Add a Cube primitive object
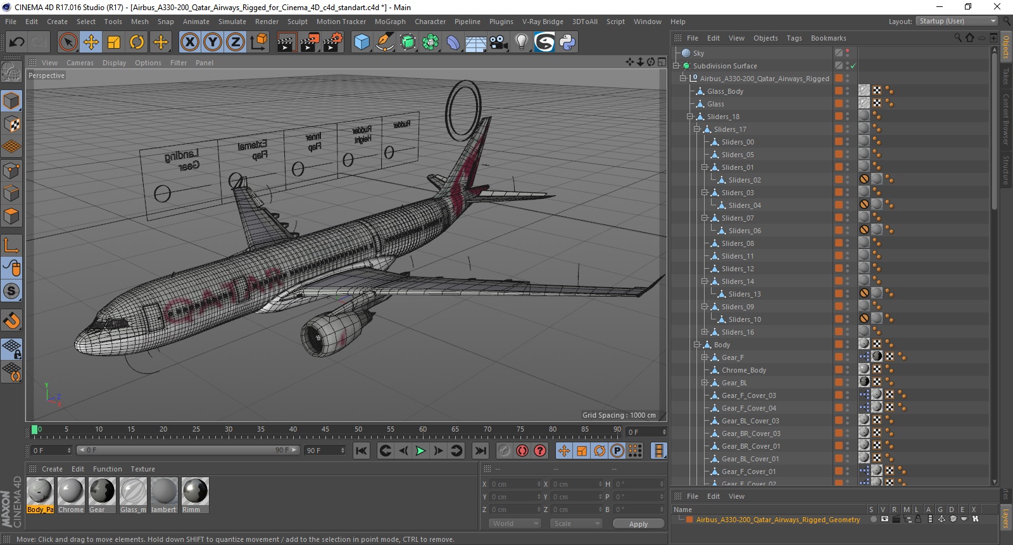The image size is (1013, 545). [362, 42]
